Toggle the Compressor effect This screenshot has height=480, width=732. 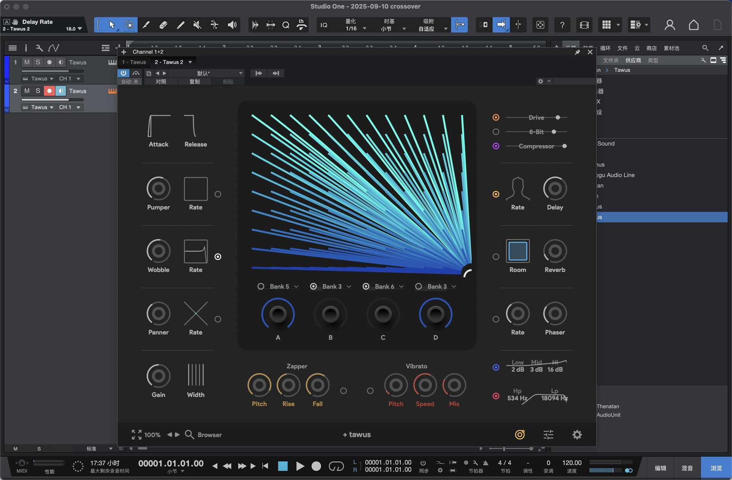pyautogui.click(x=496, y=146)
